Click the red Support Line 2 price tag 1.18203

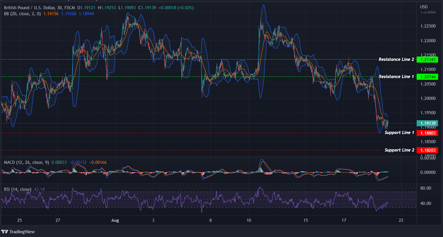click(x=428, y=150)
